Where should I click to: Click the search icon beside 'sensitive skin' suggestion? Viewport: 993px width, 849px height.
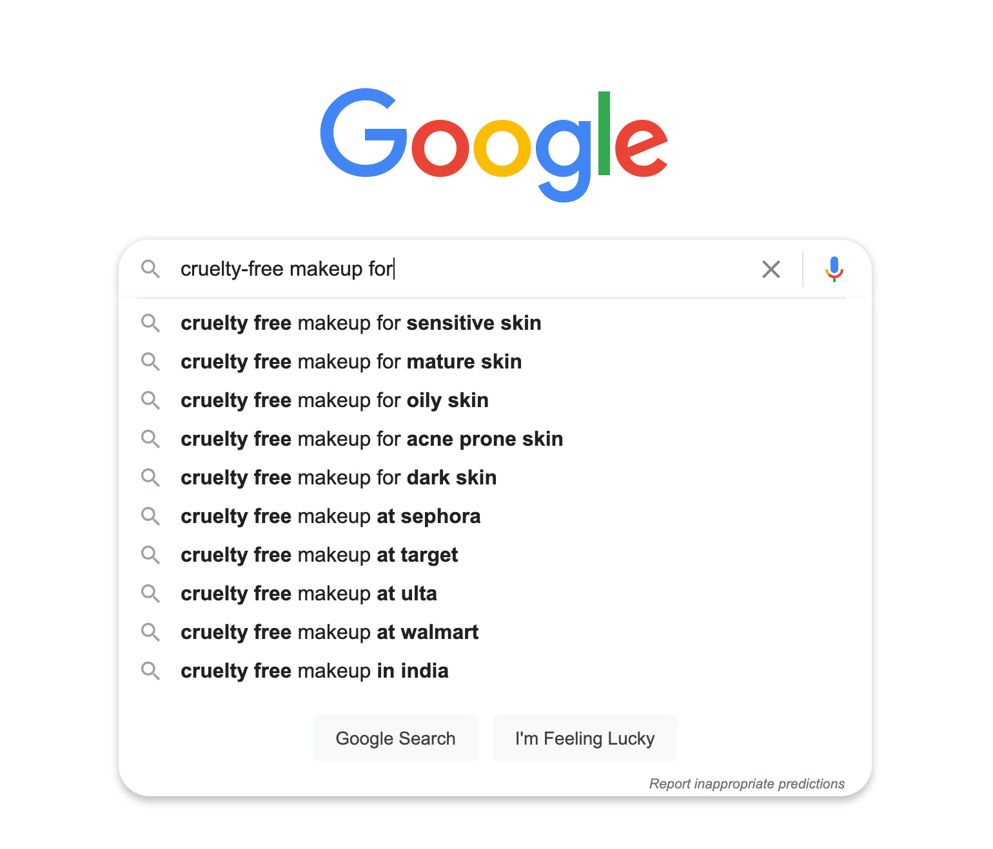(151, 323)
